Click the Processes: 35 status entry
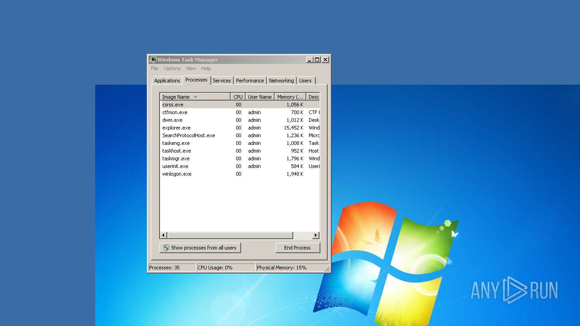The height and width of the screenshot is (326, 580). click(x=172, y=268)
